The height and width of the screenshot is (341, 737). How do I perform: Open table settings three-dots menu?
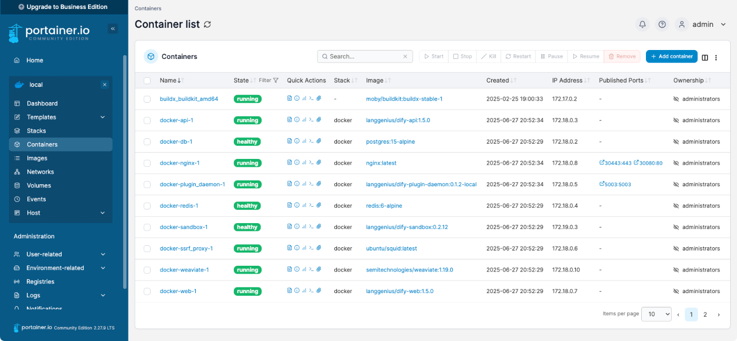click(x=716, y=57)
